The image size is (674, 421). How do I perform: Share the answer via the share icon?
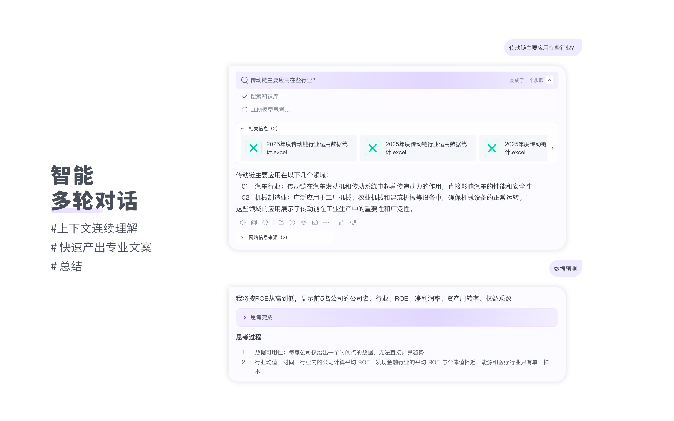281,223
